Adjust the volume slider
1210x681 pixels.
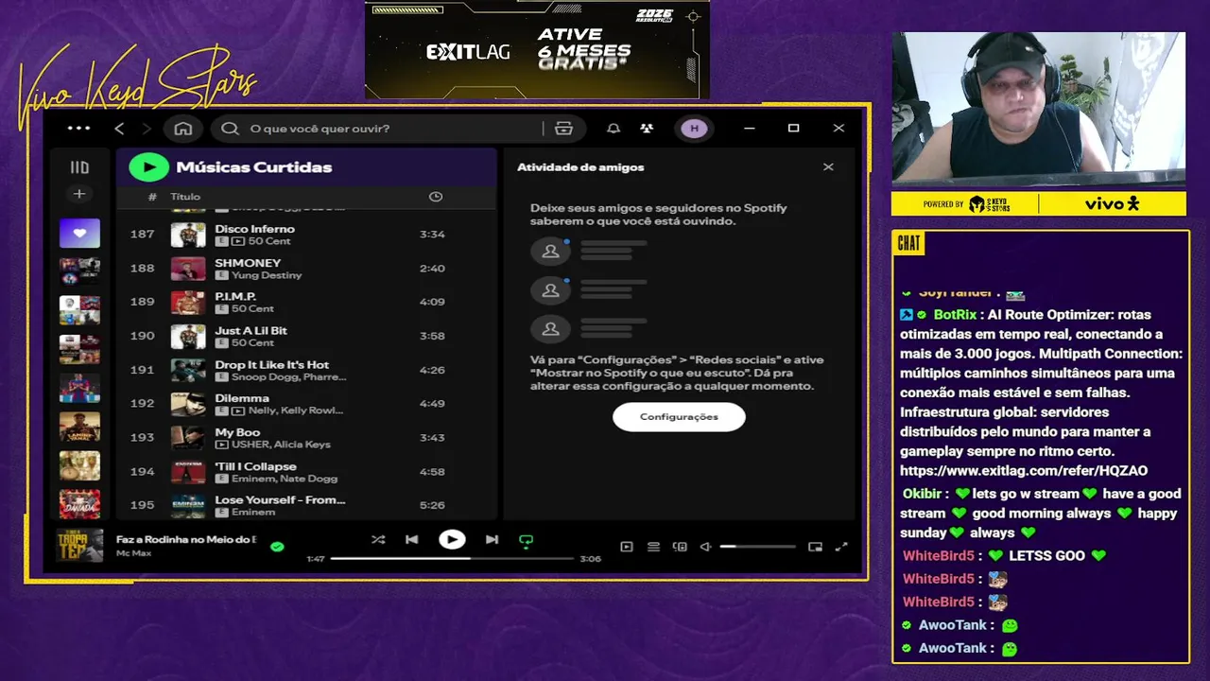pyautogui.click(x=757, y=547)
